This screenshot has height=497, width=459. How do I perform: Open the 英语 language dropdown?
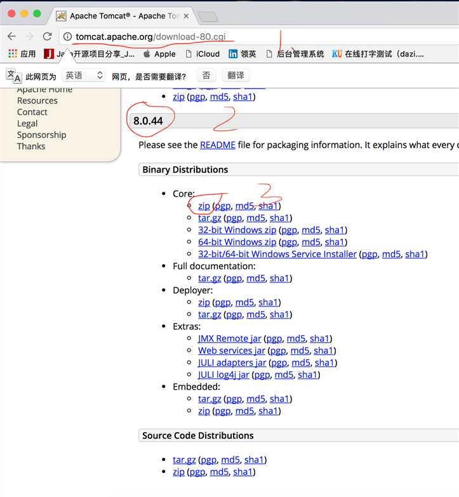click(x=83, y=76)
